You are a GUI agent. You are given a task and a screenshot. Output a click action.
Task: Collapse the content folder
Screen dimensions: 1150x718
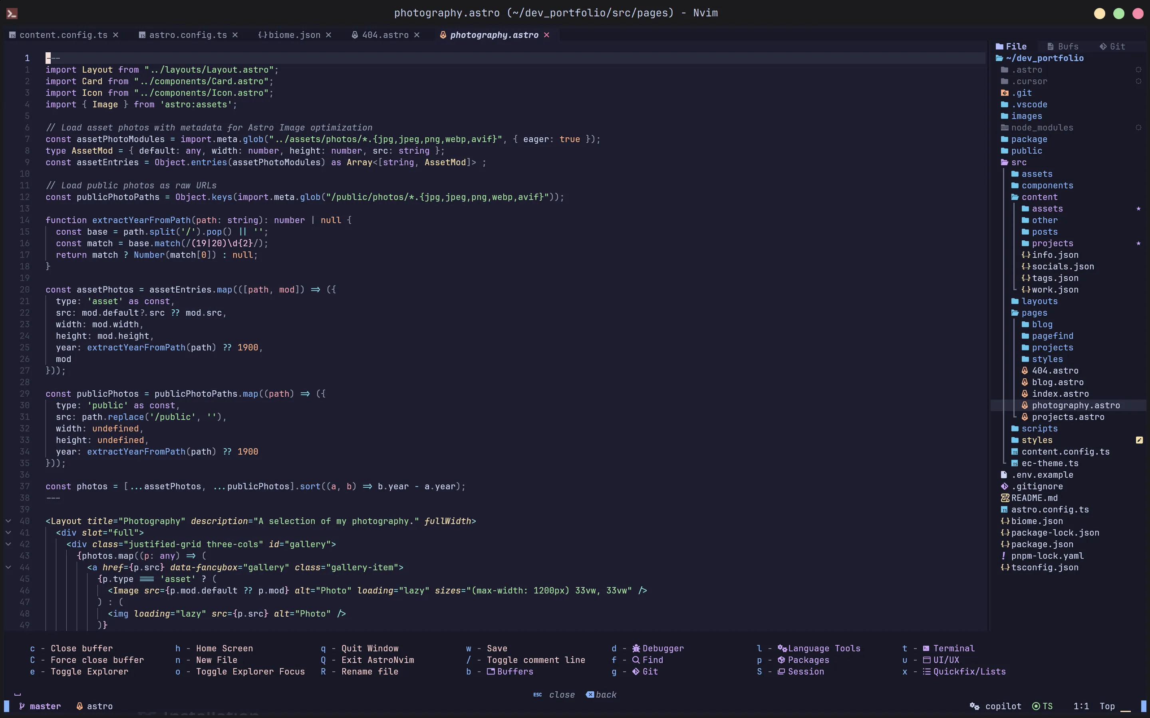point(1035,197)
